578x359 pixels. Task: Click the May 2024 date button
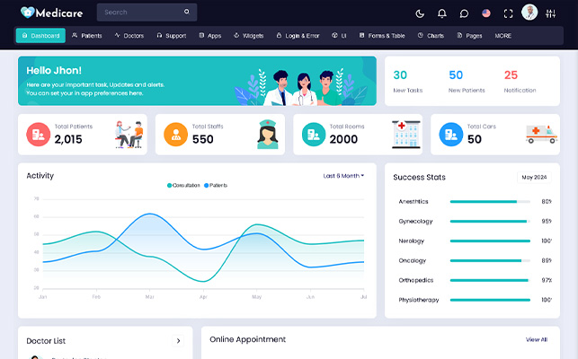[534, 177]
